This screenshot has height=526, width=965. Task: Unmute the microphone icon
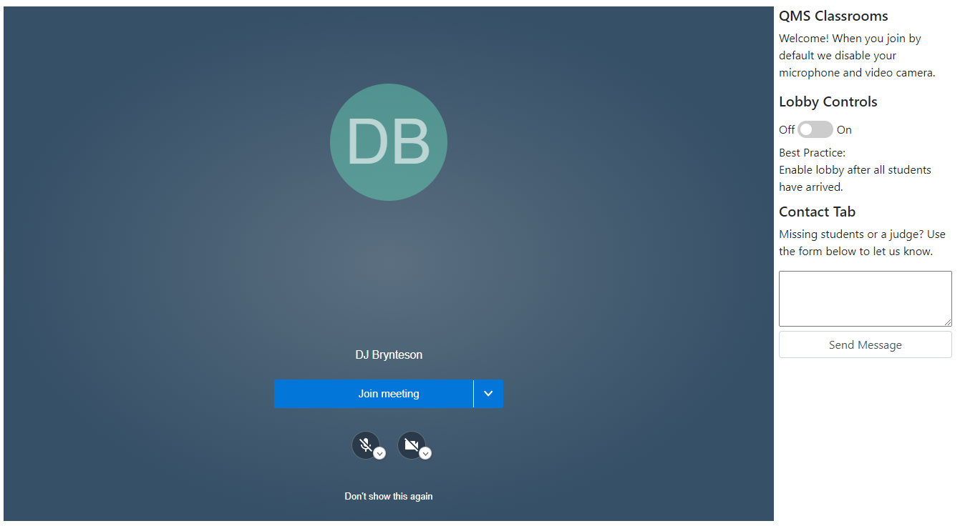365,445
